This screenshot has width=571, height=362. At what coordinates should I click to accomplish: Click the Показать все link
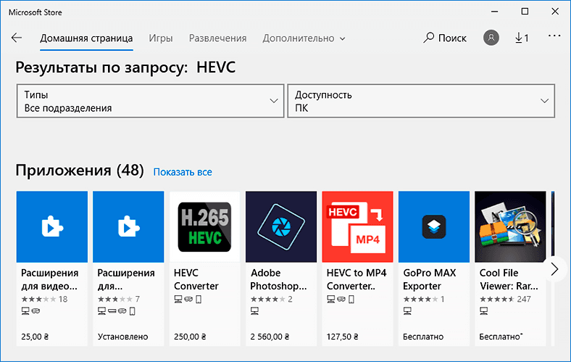click(183, 172)
